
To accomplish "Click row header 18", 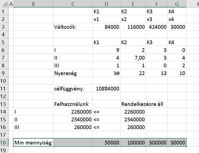I will tap(4, 143).
